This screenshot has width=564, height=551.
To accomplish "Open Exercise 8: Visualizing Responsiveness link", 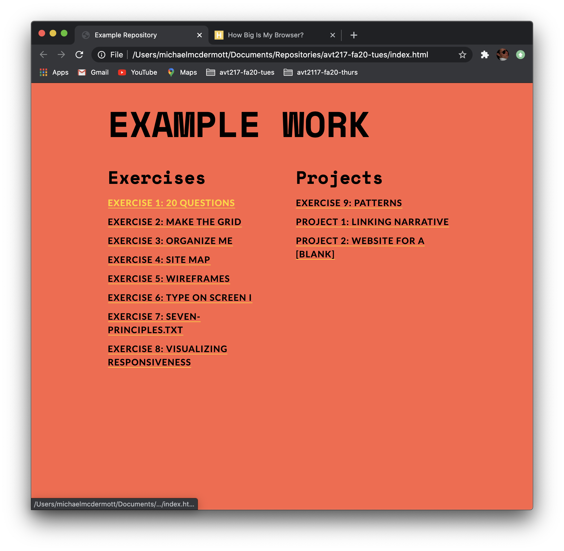I will coord(168,356).
